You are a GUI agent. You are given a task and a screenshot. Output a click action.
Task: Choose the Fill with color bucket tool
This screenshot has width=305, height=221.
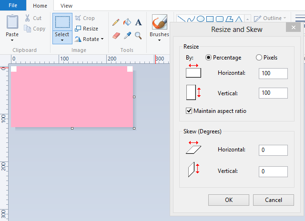click(x=127, y=22)
